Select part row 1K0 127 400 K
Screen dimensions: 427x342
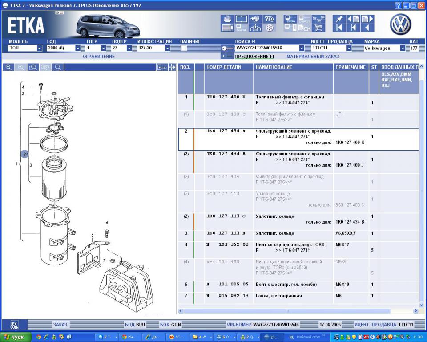tap(298, 102)
